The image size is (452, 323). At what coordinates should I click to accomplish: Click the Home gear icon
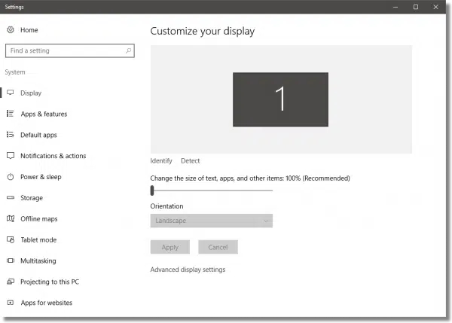click(11, 29)
